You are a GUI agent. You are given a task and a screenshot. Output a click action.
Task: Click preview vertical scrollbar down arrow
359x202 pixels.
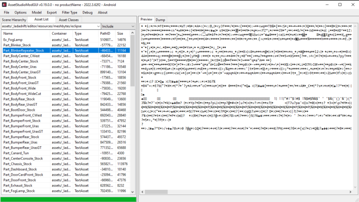click(x=355, y=187)
